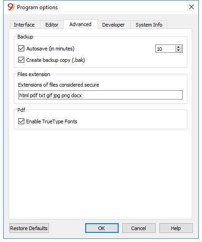This screenshot has height=242, width=202.
Task: Cancel the Program options changes
Action: tap(139, 228)
